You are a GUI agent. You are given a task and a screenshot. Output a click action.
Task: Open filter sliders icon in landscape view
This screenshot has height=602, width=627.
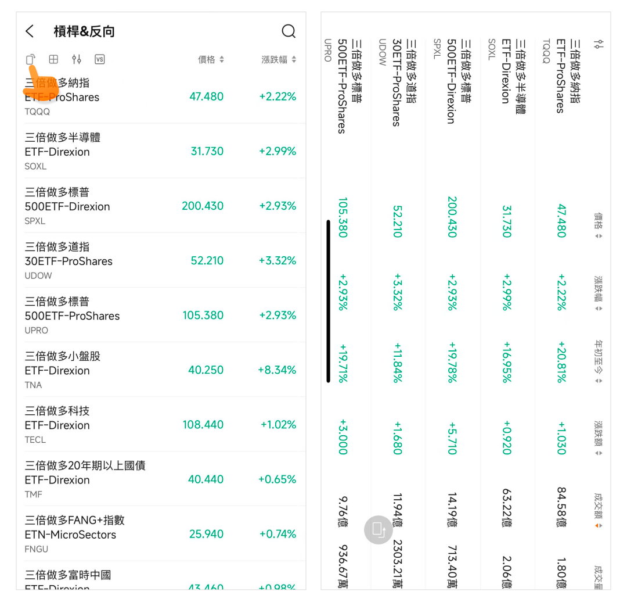599,44
